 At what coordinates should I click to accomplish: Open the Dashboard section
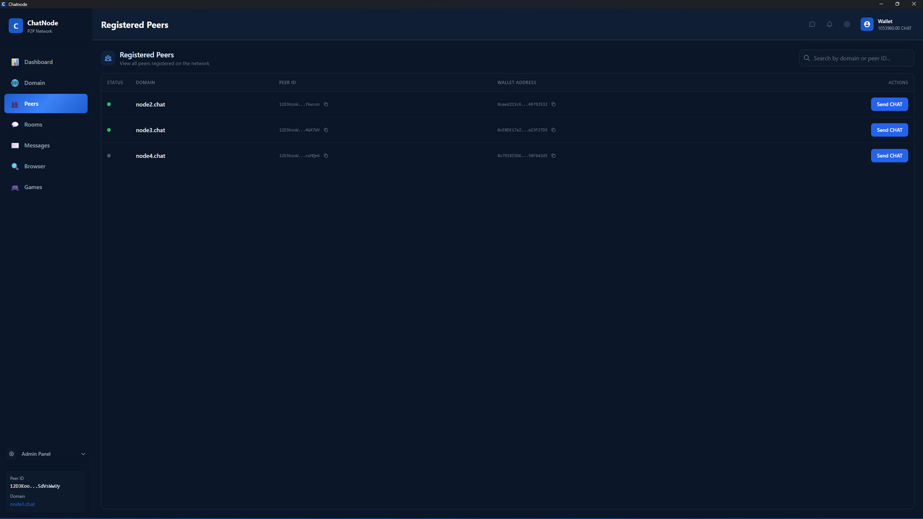38,62
